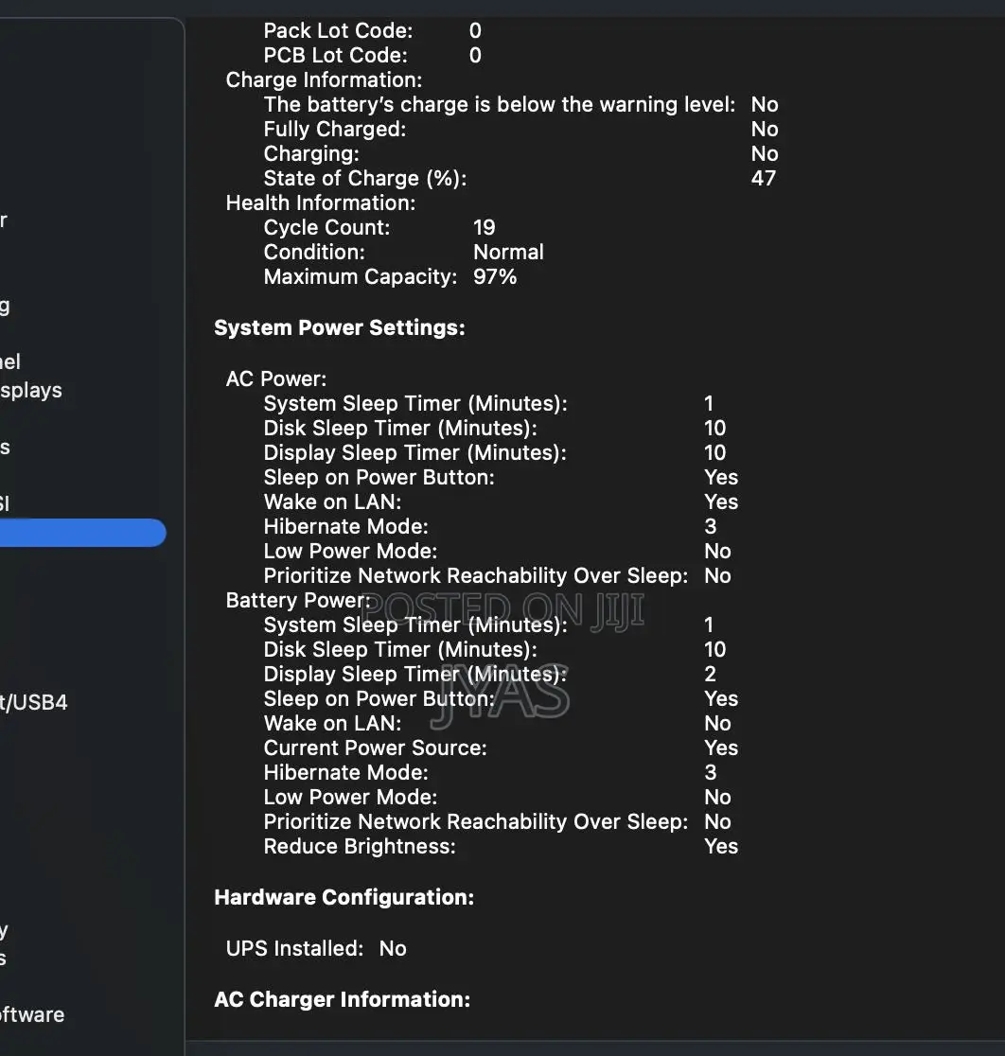Click the 'Battery Power:' subsection label
Screen dimensions: 1005x1056
point(298,600)
